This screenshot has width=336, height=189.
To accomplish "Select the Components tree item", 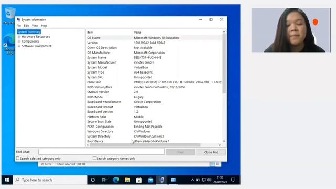I will tap(30, 41).
